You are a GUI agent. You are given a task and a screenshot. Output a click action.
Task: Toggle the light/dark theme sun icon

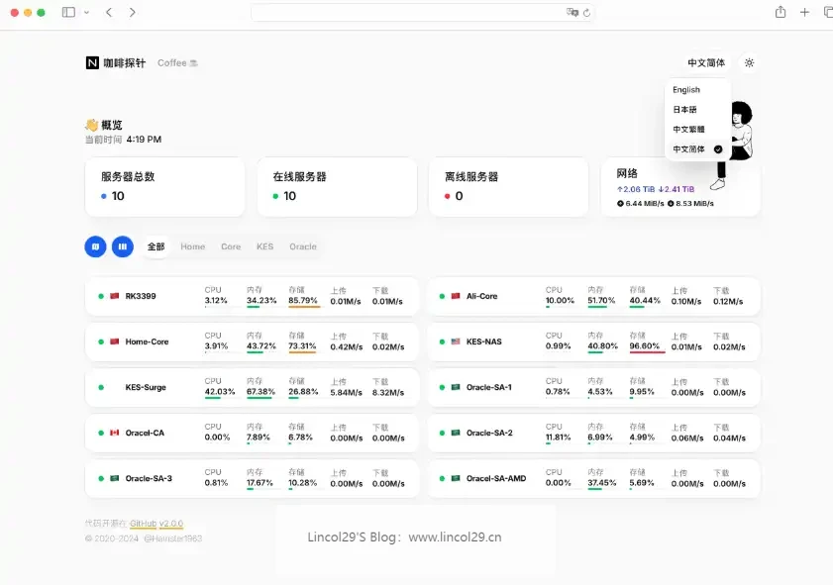click(x=749, y=62)
